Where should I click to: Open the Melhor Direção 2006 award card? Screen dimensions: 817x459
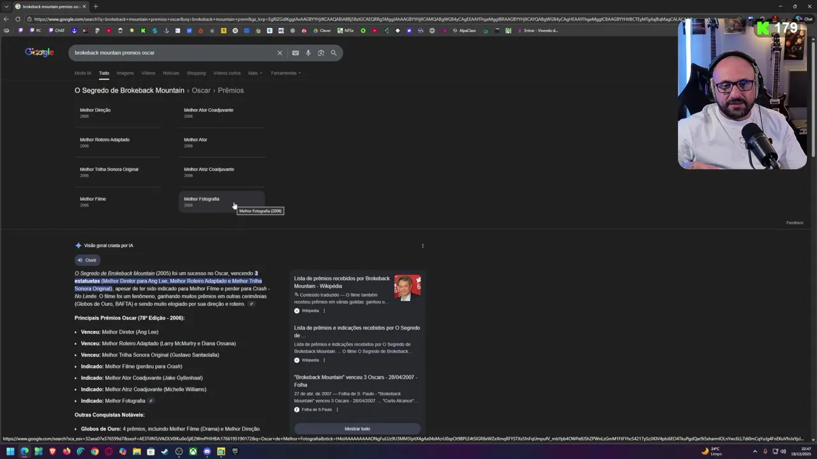point(117,113)
